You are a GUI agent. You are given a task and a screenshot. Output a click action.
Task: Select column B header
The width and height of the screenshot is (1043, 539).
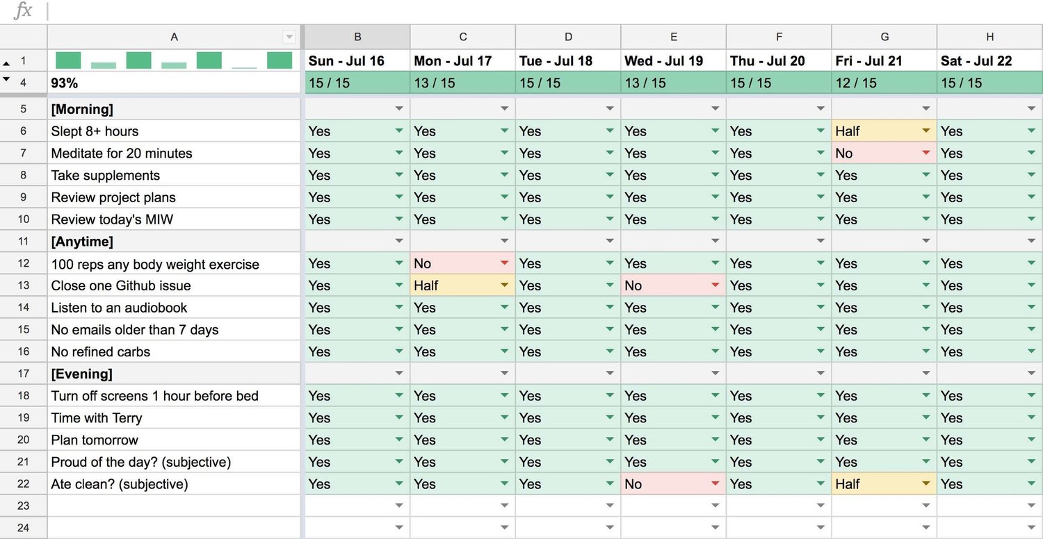click(x=357, y=37)
